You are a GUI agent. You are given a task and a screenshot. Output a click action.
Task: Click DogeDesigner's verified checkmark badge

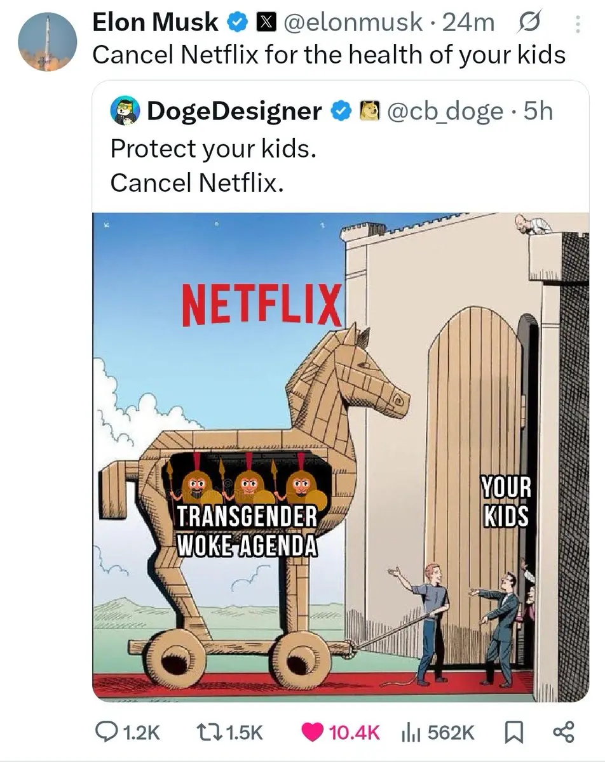341,111
